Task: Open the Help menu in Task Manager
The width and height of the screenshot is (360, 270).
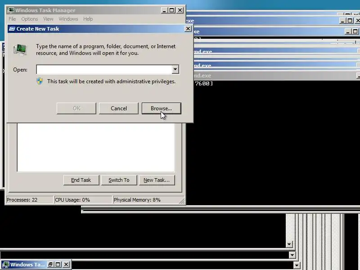Action: pyautogui.click(x=88, y=19)
